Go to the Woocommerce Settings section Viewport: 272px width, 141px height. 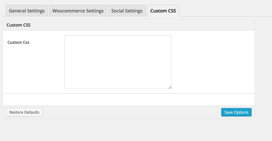click(x=78, y=11)
